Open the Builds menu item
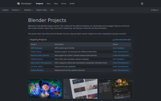 pyautogui.click(x=72, y=4)
